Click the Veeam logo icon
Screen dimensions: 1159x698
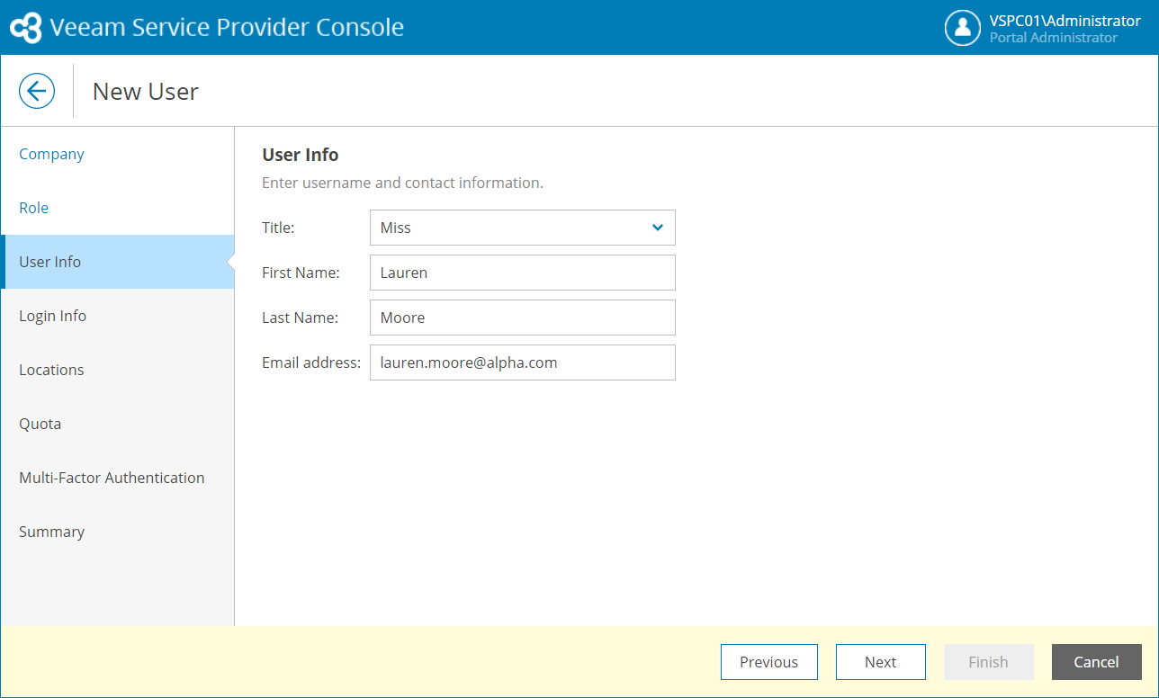[x=25, y=27]
